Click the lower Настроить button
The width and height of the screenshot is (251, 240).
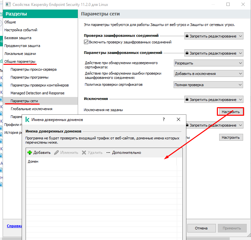[231, 137]
